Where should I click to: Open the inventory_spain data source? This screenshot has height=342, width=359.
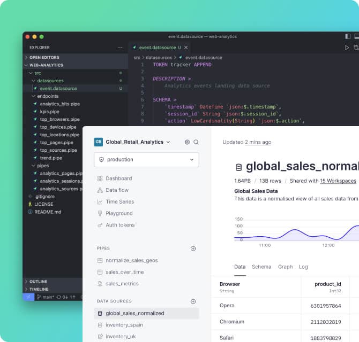click(124, 325)
